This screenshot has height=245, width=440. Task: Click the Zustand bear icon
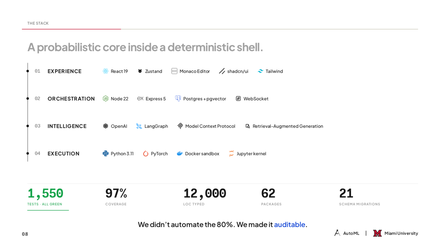click(x=140, y=71)
